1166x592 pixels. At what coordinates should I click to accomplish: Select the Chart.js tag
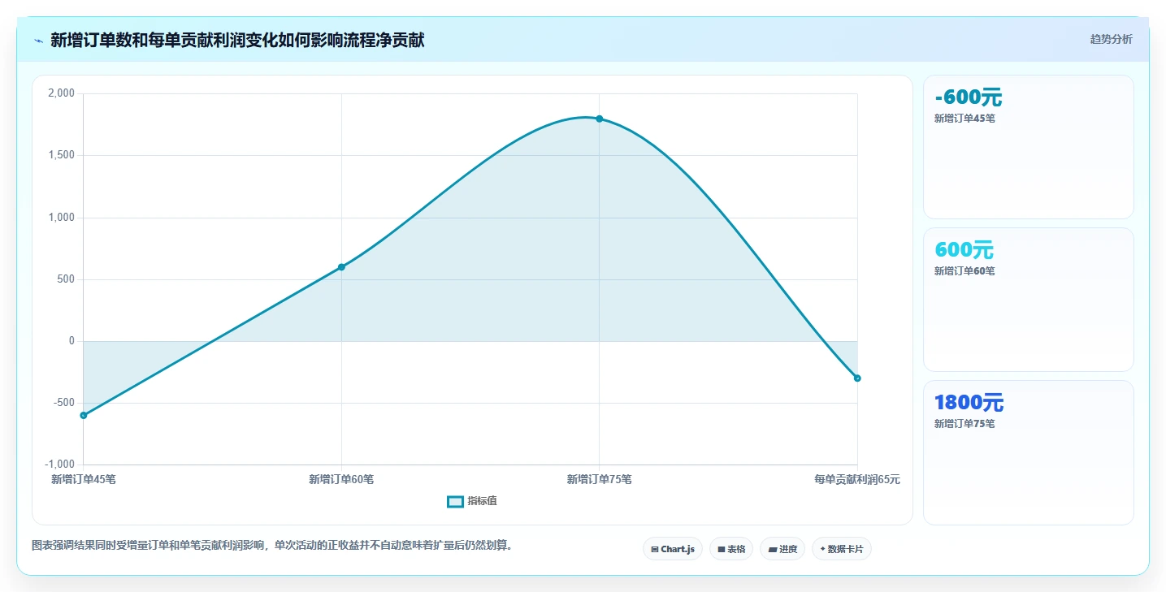point(672,549)
